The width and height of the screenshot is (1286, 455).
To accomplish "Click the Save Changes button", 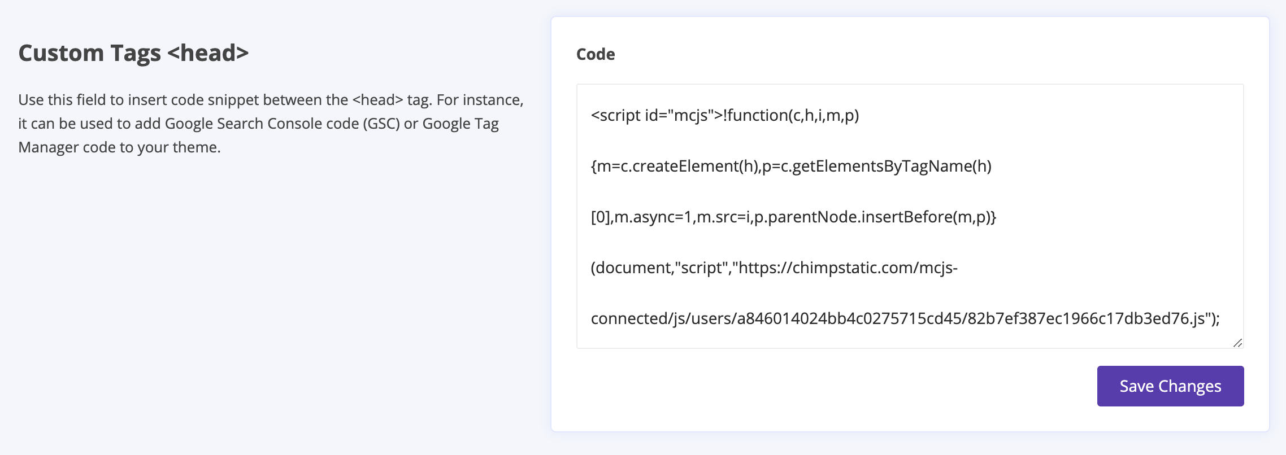I will (1170, 386).
